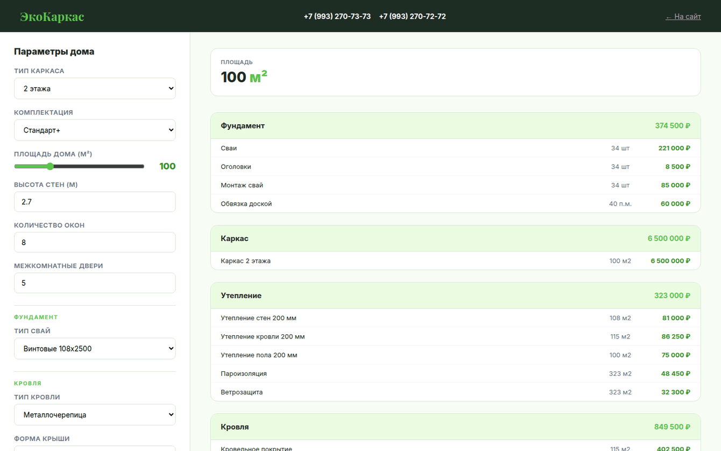Select the 'Утепление пола 200 мм' row label
Image resolution: width=721 pixels, height=451 pixels.
click(x=259, y=355)
